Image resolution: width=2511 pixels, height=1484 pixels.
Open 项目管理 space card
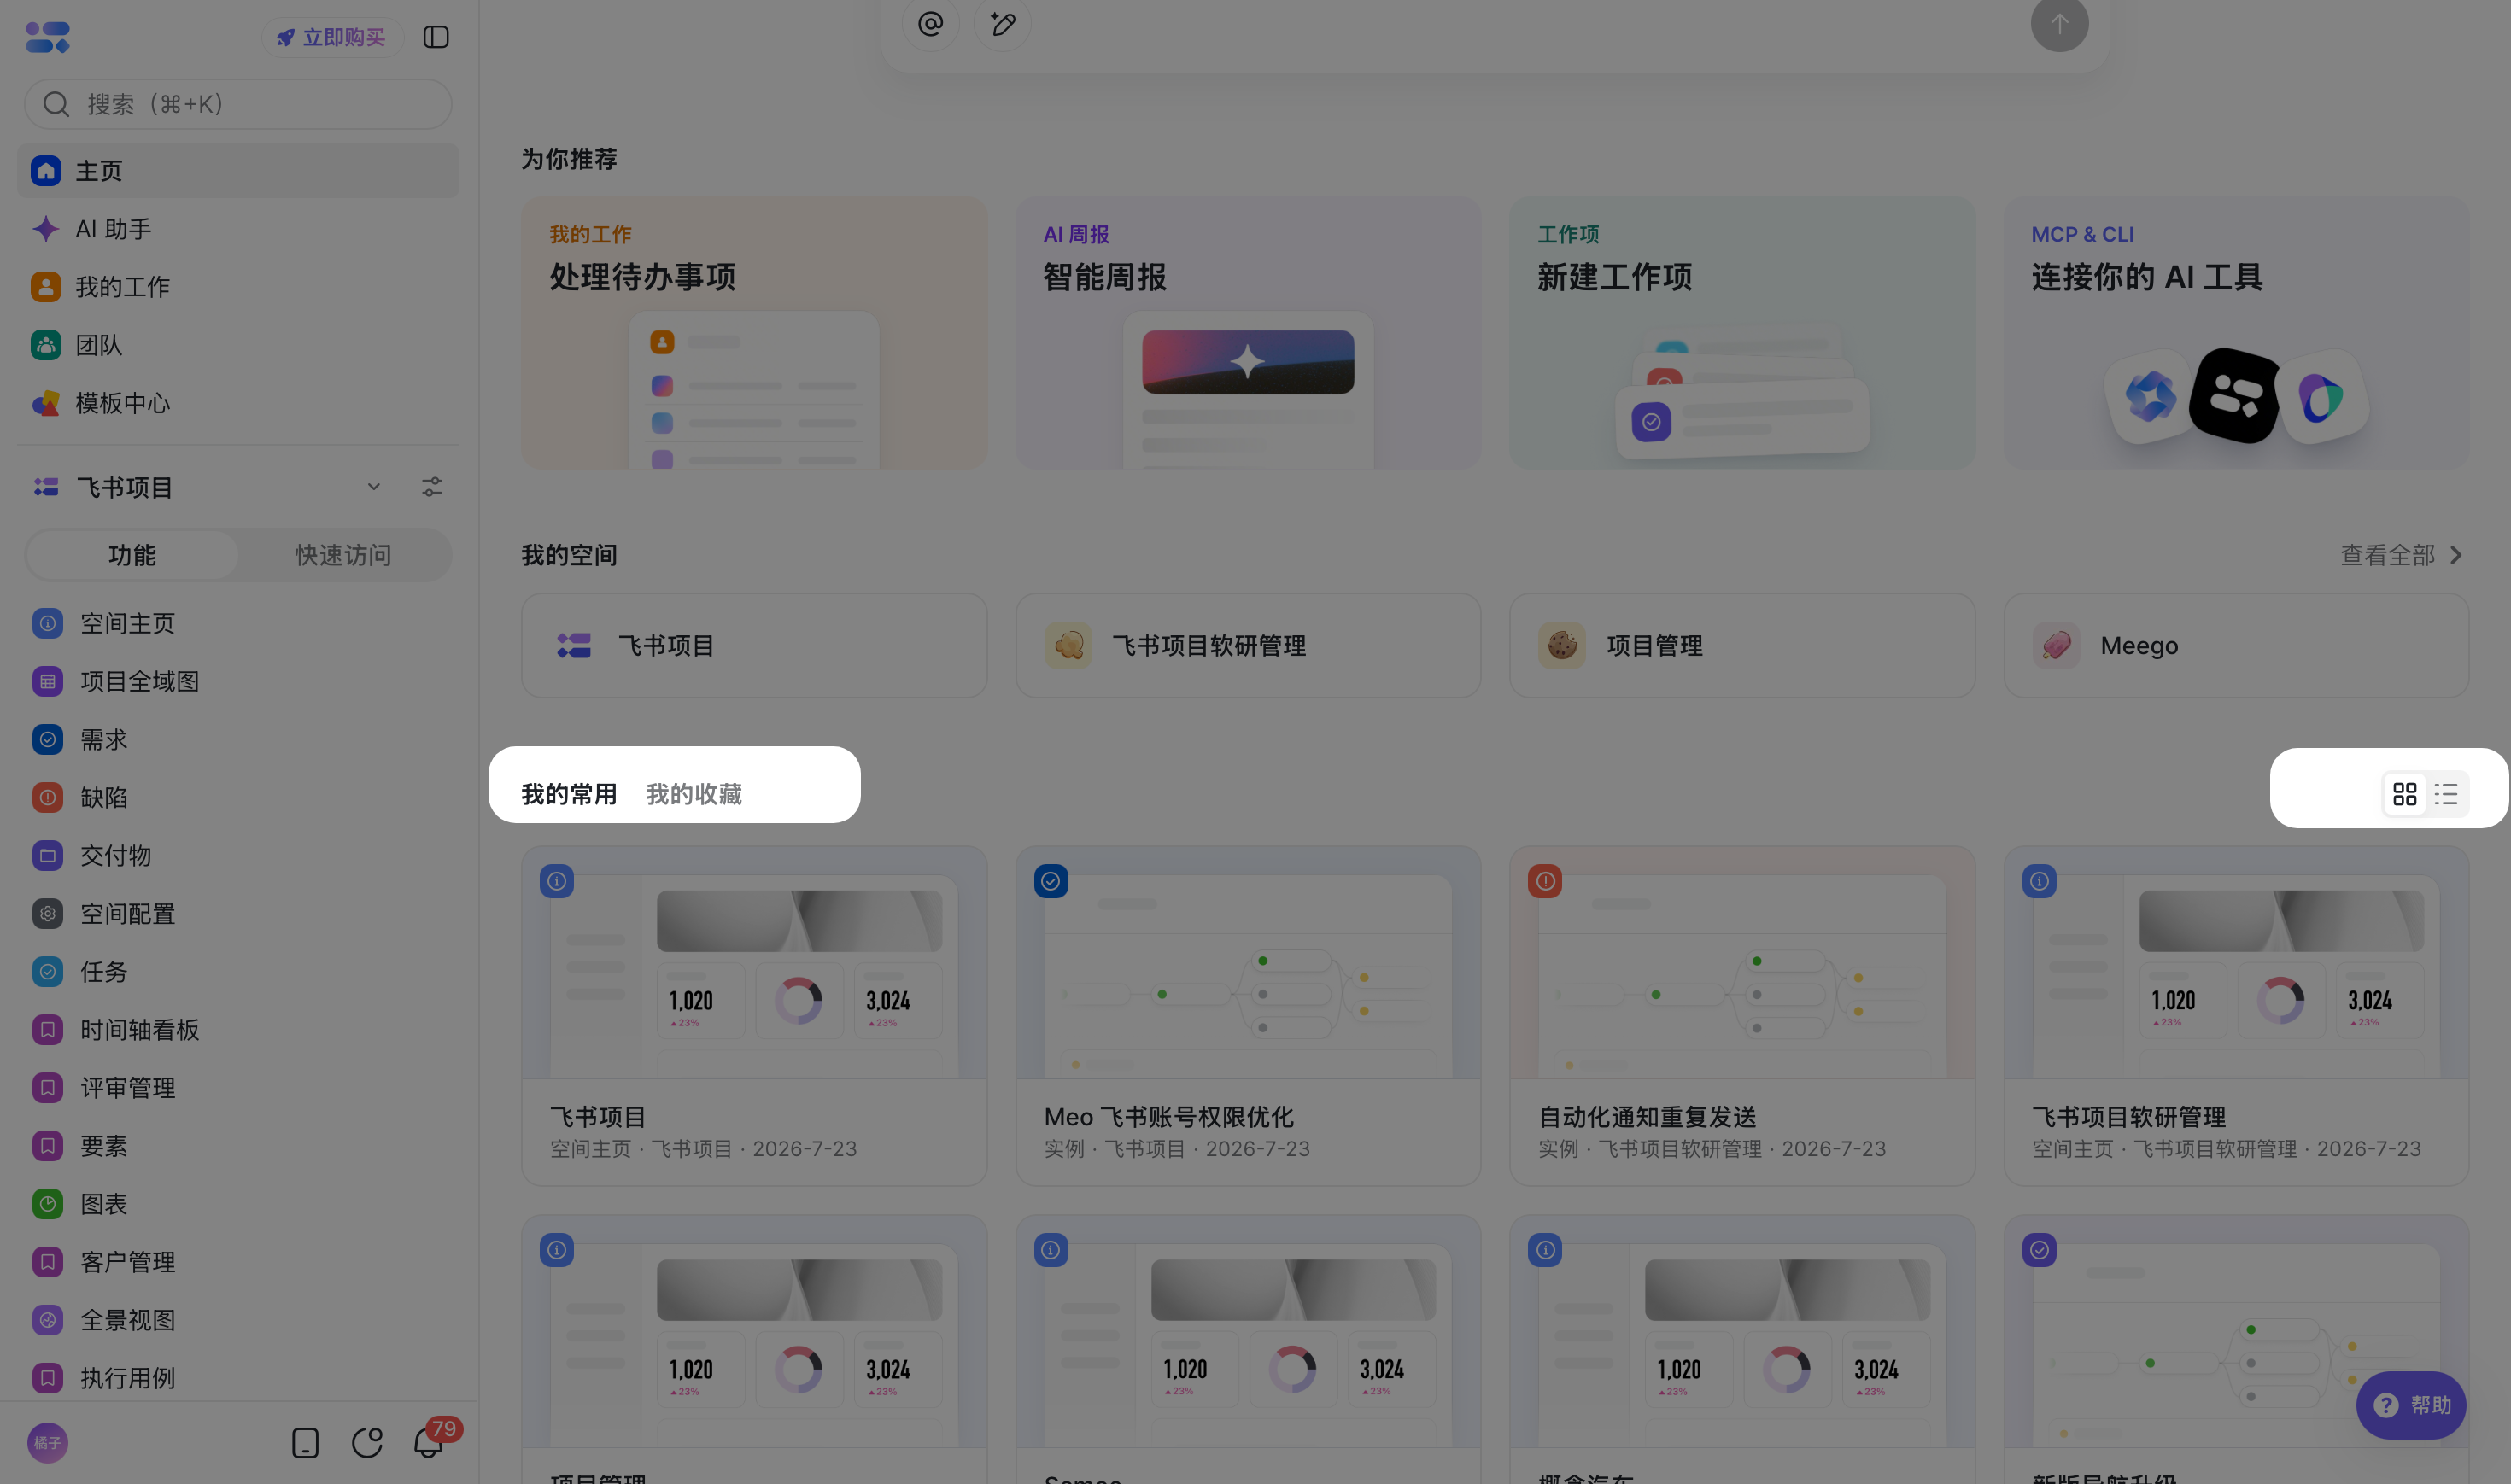[x=1742, y=645]
